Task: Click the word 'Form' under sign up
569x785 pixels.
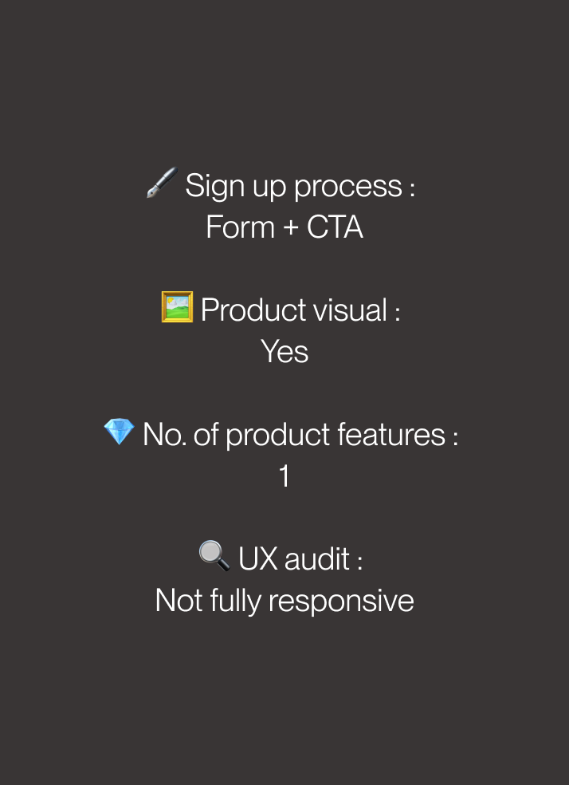Action: click(241, 227)
